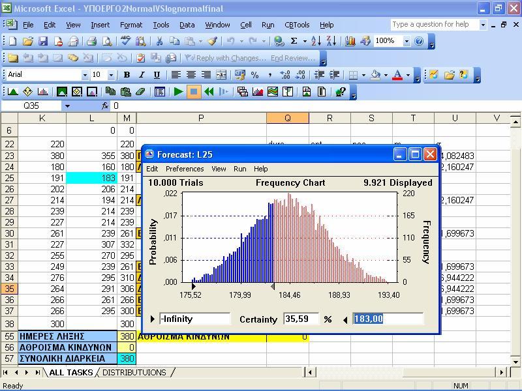522x391 pixels.
Task: Click Merge and Center button
Action: click(x=221, y=75)
